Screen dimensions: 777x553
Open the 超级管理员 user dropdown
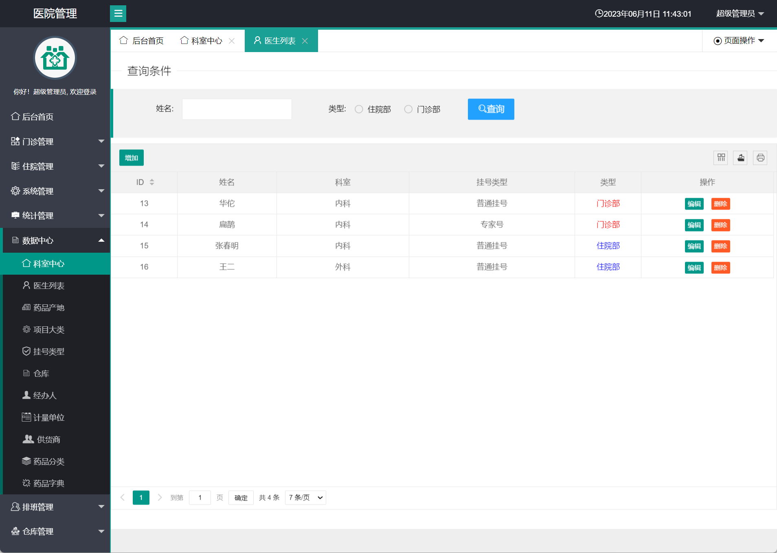pyautogui.click(x=740, y=13)
